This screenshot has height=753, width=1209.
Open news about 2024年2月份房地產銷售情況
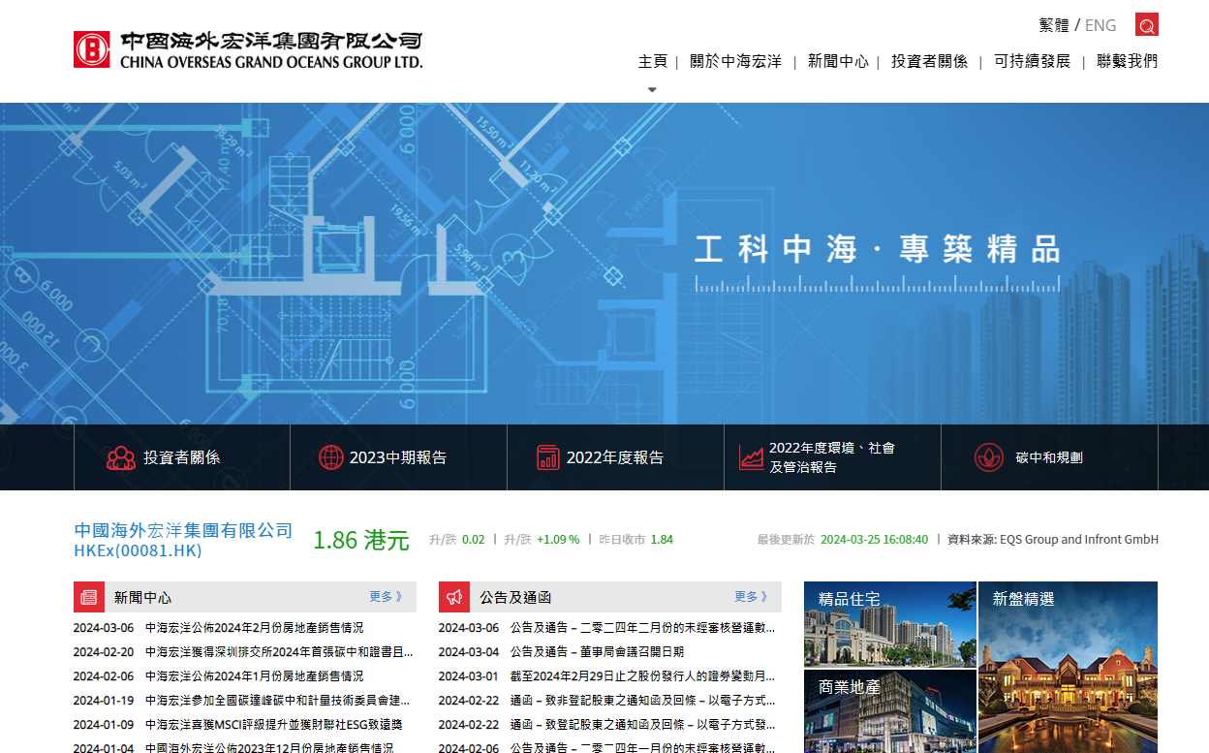(x=254, y=628)
